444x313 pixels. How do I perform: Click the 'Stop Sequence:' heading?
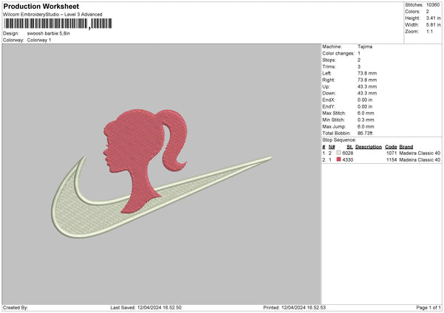click(x=339, y=140)
